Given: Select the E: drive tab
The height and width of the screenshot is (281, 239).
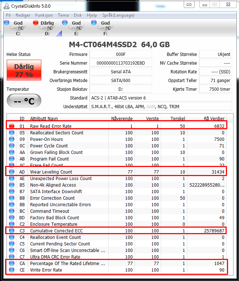Looking at the screenshot, I should (x=73, y=28).
